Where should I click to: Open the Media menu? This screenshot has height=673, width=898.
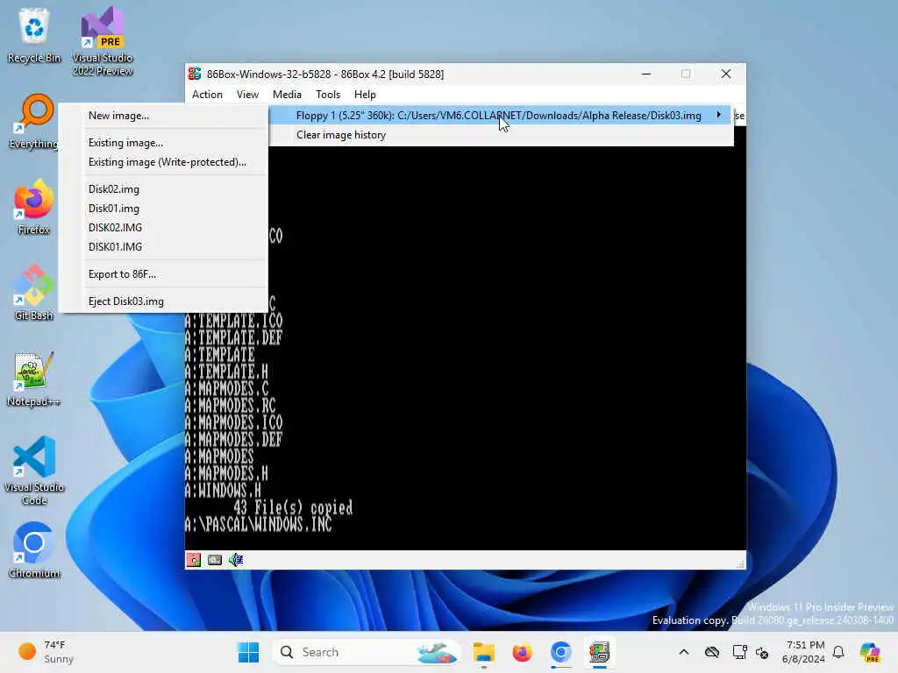287,95
